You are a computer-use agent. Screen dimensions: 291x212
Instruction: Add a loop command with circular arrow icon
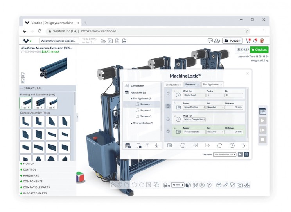220,146
